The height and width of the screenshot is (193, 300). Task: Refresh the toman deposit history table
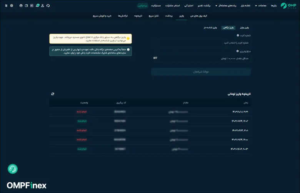click(x=53, y=94)
